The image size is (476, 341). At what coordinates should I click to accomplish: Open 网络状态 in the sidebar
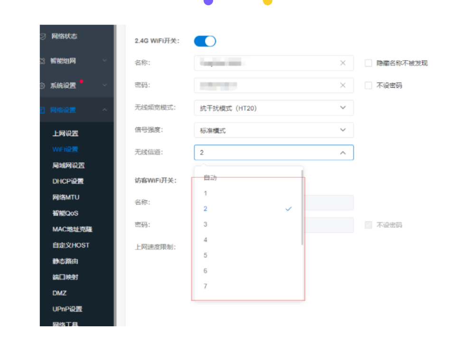(77, 37)
